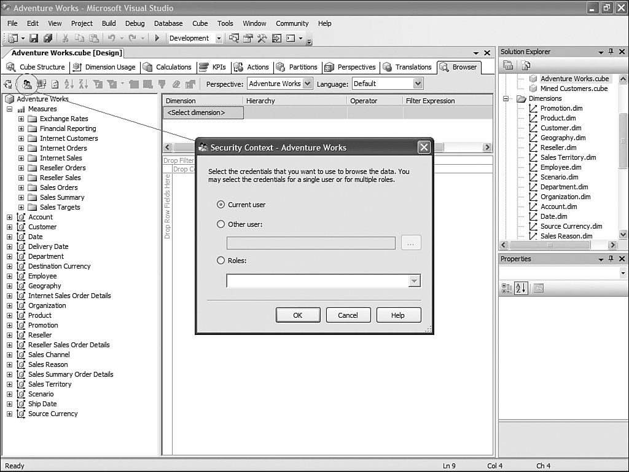Click OK in Security Context dialog
Image resolution: width=629 pixels, height=472 pixels.
[x=298, y=315]
